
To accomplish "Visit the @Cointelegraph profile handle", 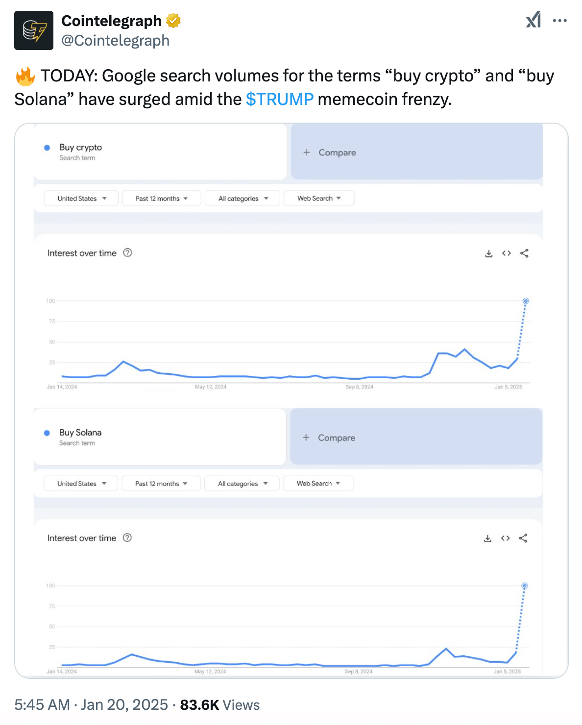I will coord(116,41).
